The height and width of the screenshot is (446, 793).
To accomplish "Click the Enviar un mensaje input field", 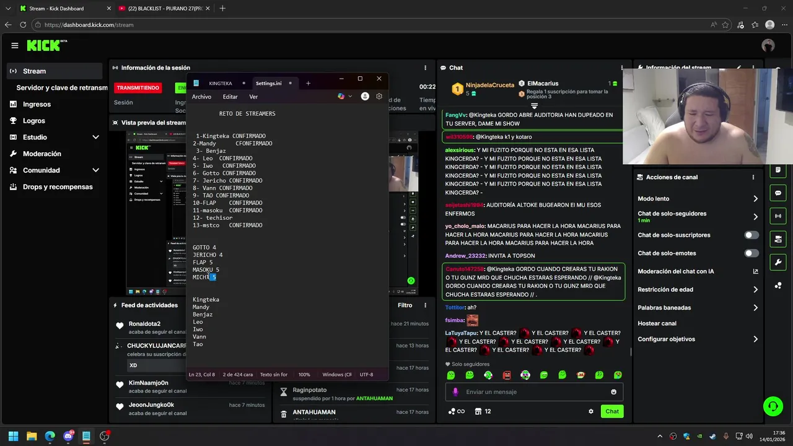I will coord(534,392).
